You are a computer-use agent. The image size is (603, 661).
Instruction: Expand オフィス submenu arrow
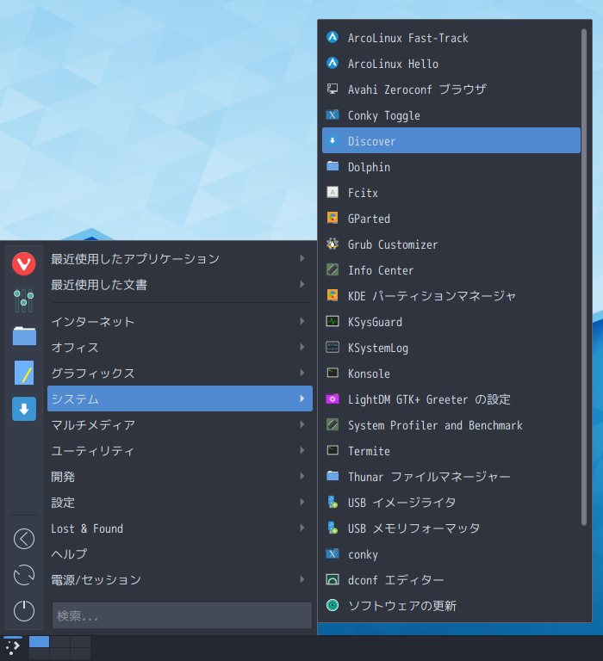point(302,347)
